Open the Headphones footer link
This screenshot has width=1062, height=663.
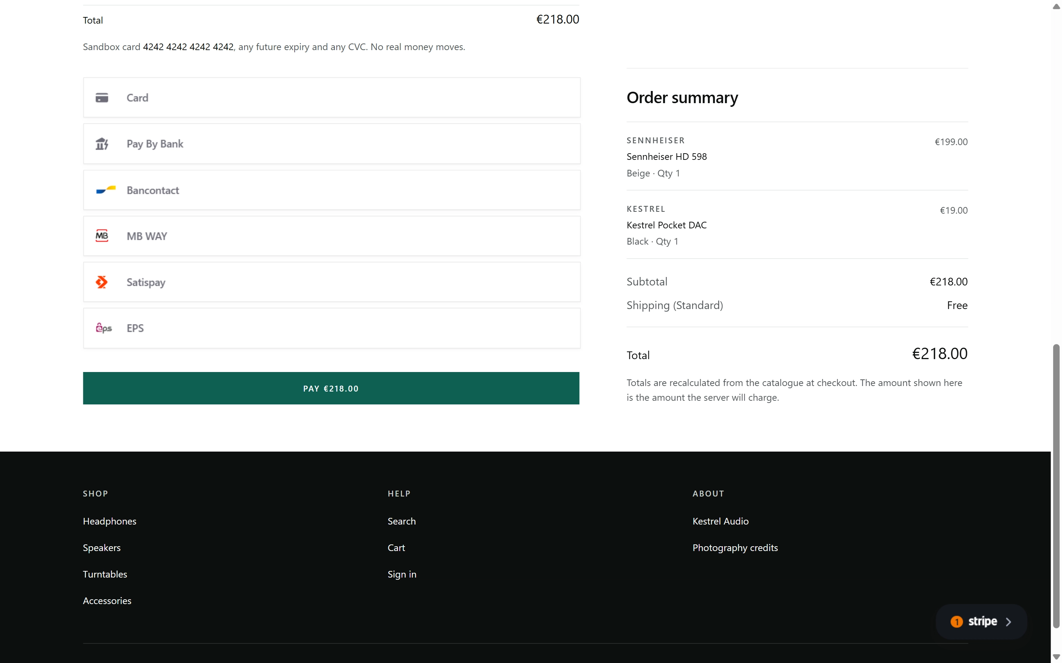coord(110,521)
